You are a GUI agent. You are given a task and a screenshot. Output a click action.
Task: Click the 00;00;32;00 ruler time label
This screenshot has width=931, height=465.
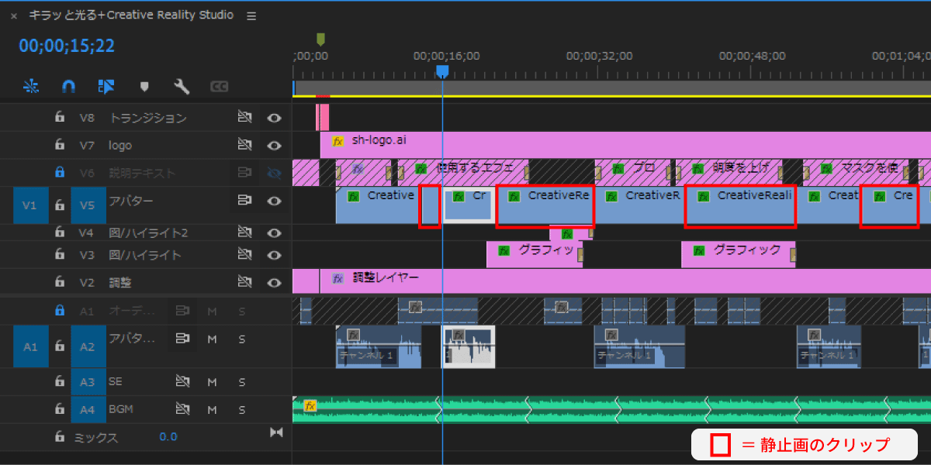(599, 56)
